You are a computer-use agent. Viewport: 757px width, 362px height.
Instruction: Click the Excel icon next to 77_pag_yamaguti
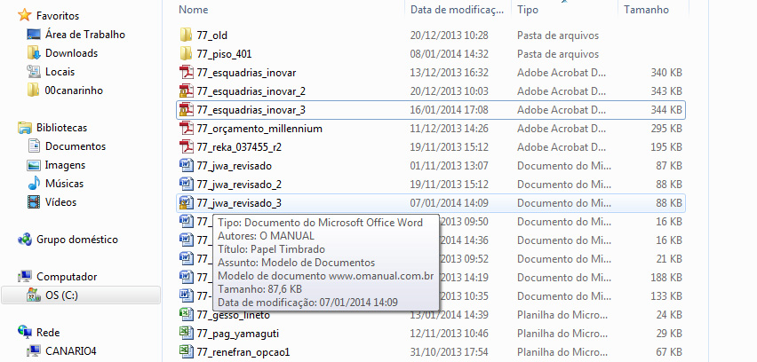coord(186,334)
